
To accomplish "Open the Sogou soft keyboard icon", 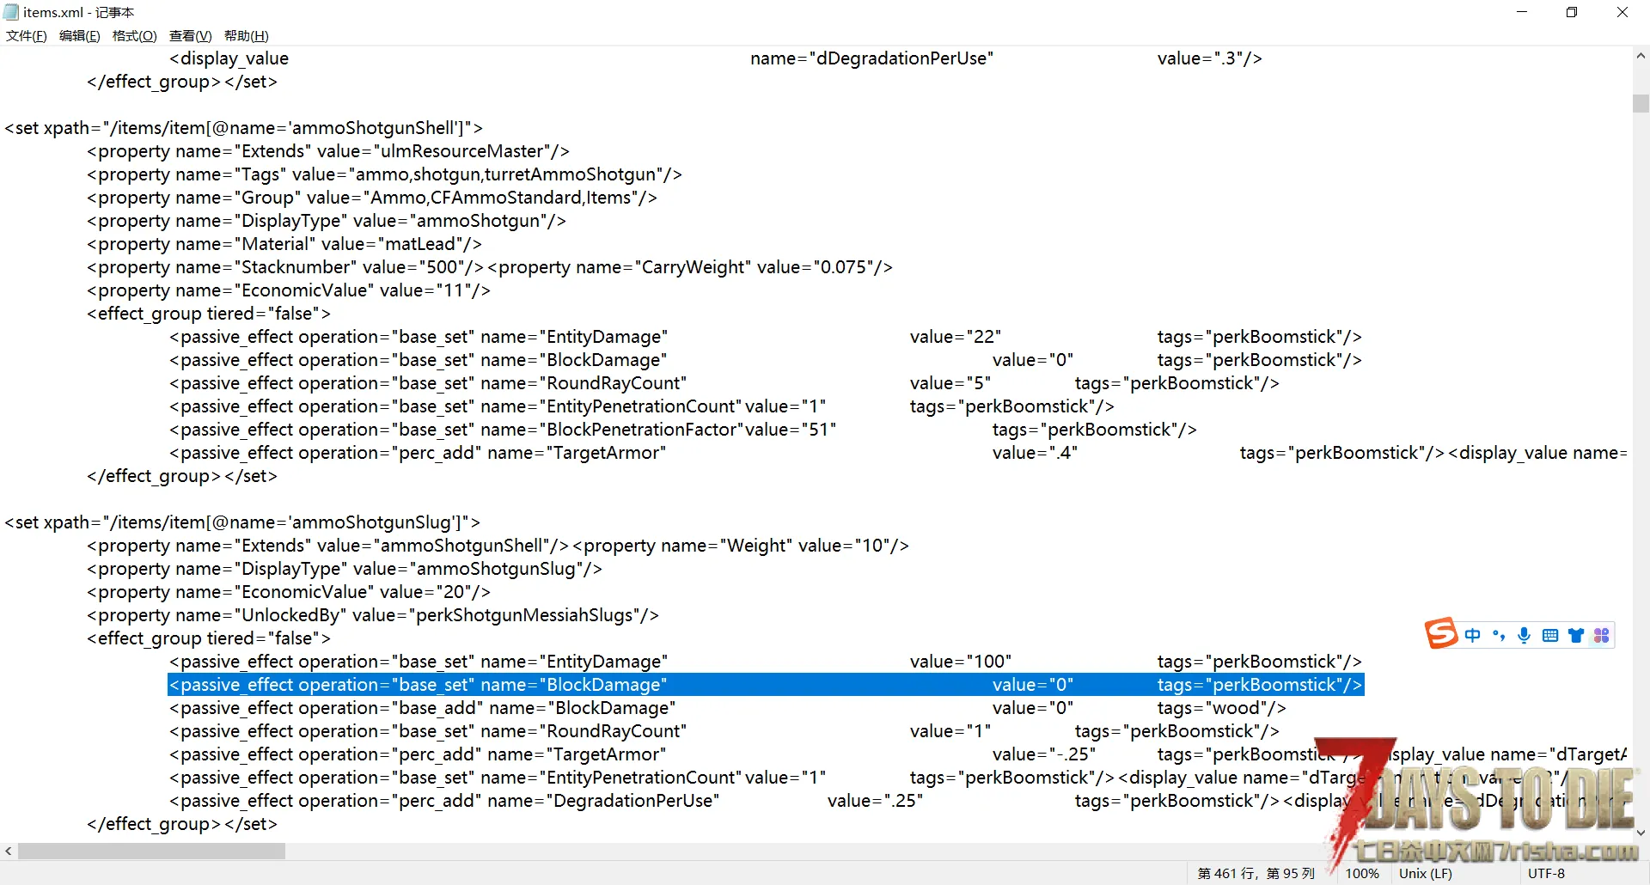I will (1549, 635).
